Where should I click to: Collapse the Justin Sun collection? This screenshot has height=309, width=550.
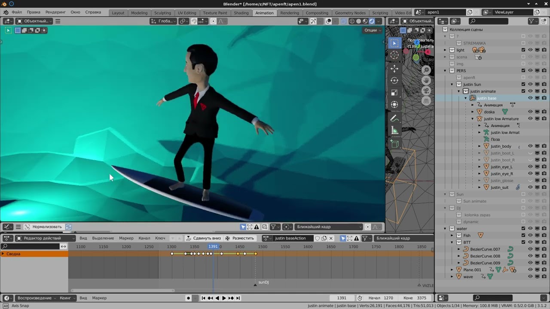(x=452, y=85)
